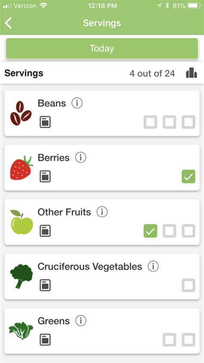Show info for Beans
The image size is (204, 363).
click(77, 103)
